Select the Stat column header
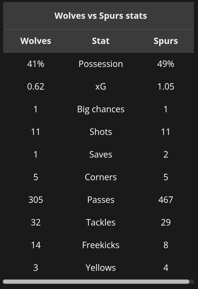The image size is (198, 289). (x=101, y=41)
